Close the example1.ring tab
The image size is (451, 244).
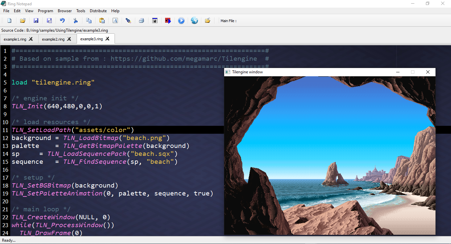(31, 38)
